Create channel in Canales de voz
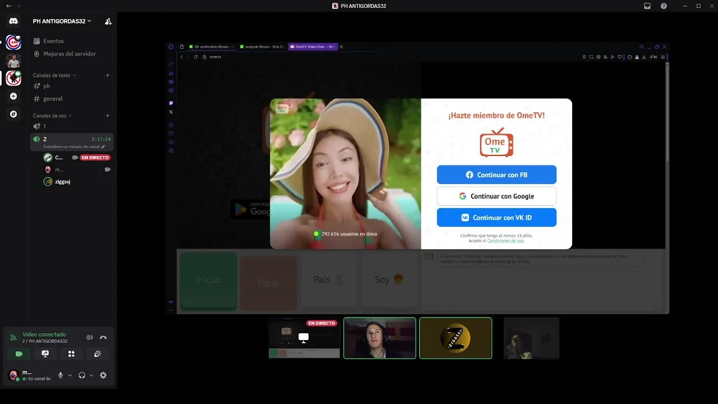Image resolution: width=718 pixels, height=404 pixels. [108, 116]
